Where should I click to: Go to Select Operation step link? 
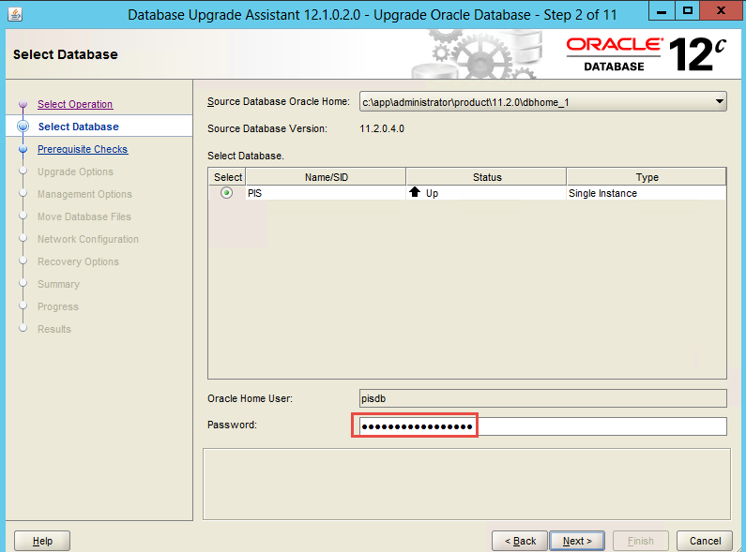(75, 104)
